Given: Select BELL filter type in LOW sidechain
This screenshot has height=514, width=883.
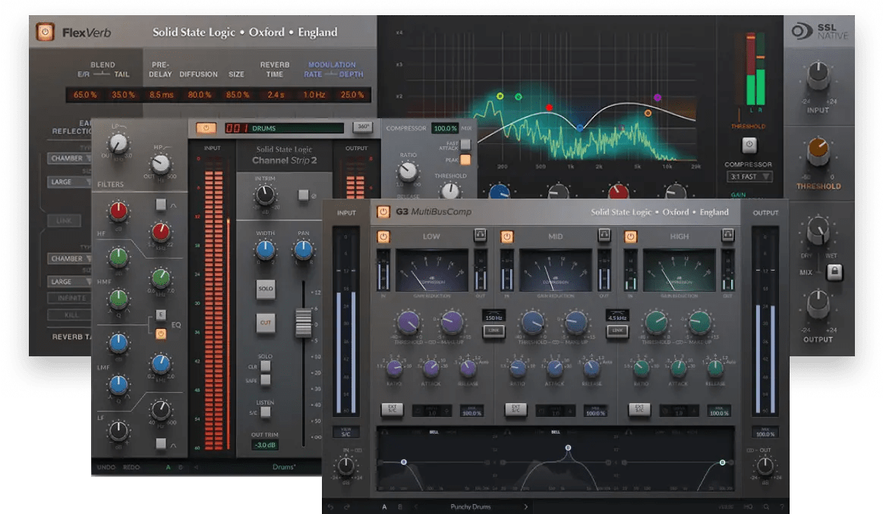Looking at the screenshot, I should [434, 432].
